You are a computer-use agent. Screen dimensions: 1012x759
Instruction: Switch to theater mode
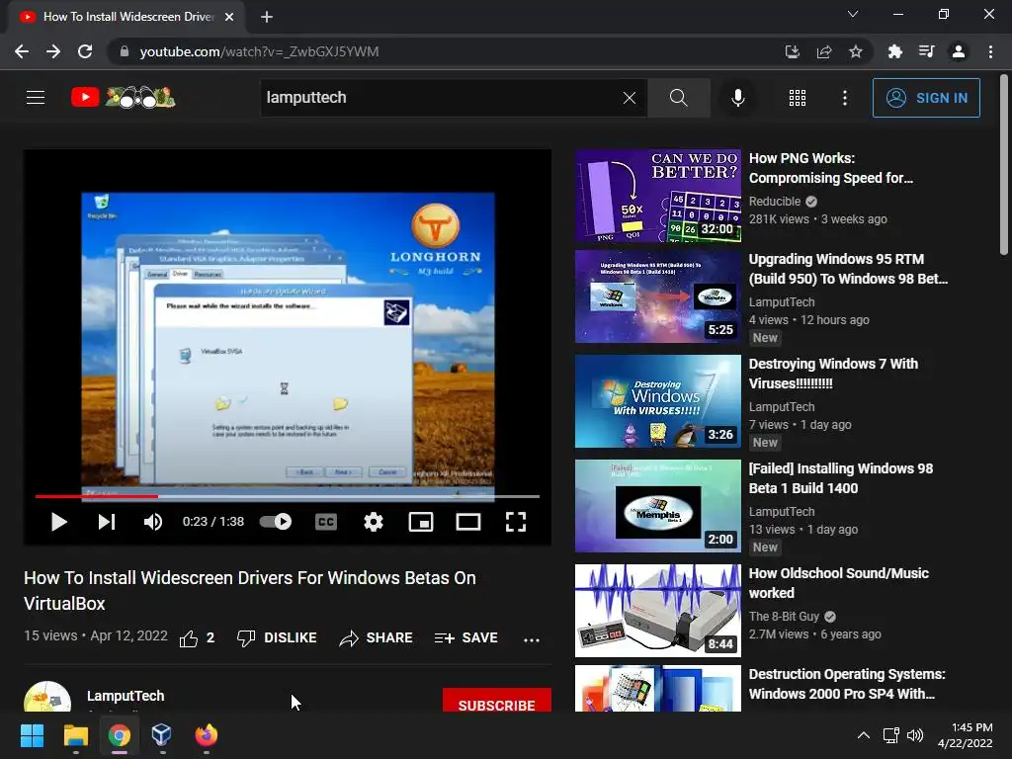click(467, 522)
